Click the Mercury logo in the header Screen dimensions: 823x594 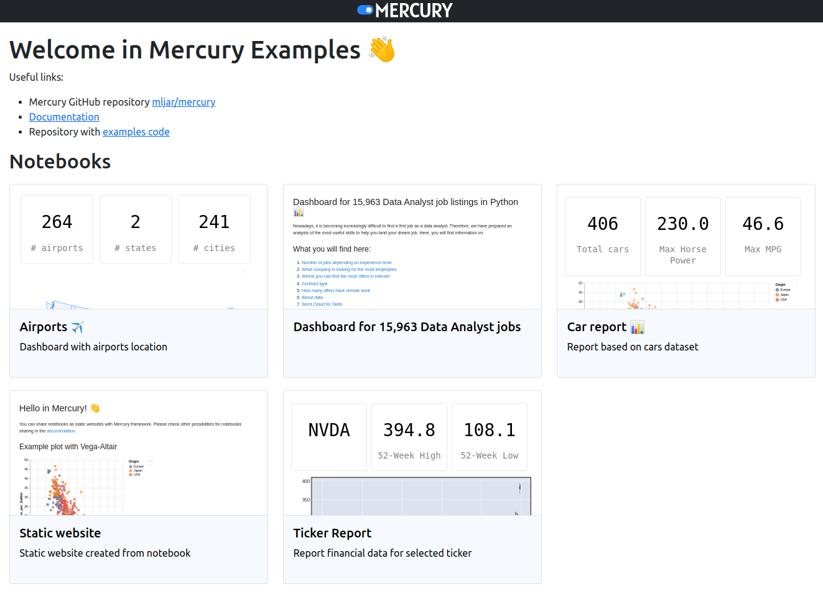pyautogui.click(x=404, y=10)
